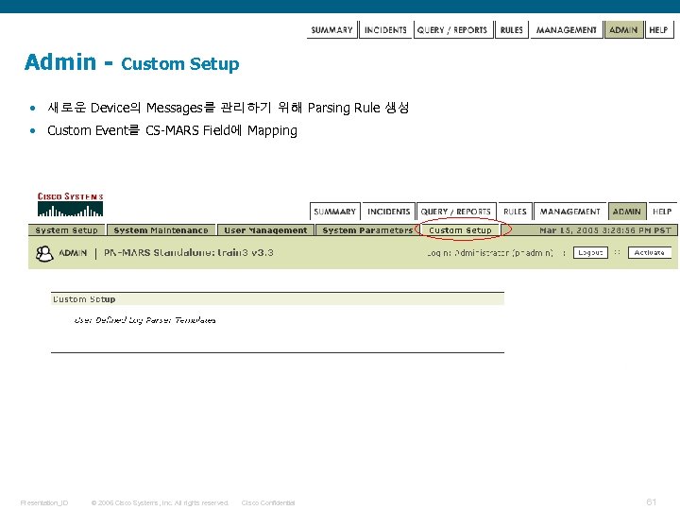Viewport: 680px width, 510px height.
Task: Switch to System Maintenance subtab
Action: [x=161, y=230]
